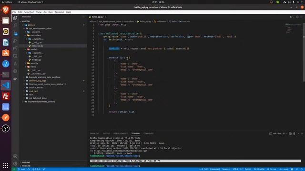This screenshot has width=305, height=171.
Task: Launch Brave browser from dock
Action: click(x=6, y=9)
